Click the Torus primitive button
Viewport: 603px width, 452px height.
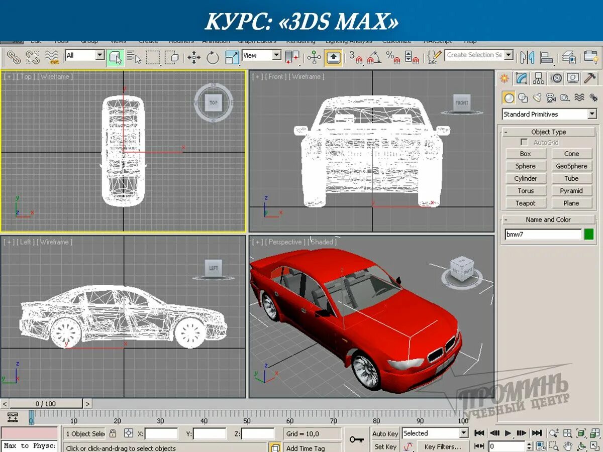click(x=526, y=191)
